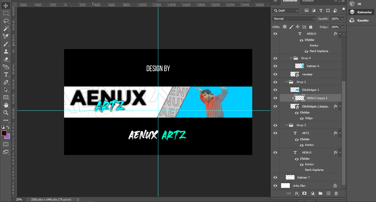Viewport: 376px width, 202px height.
Task: Select the Horizontal Type tool
Action: point(6,74)
